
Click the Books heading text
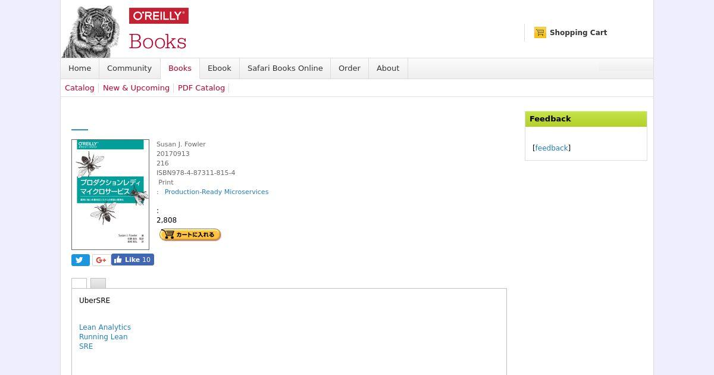click(158, 41)
